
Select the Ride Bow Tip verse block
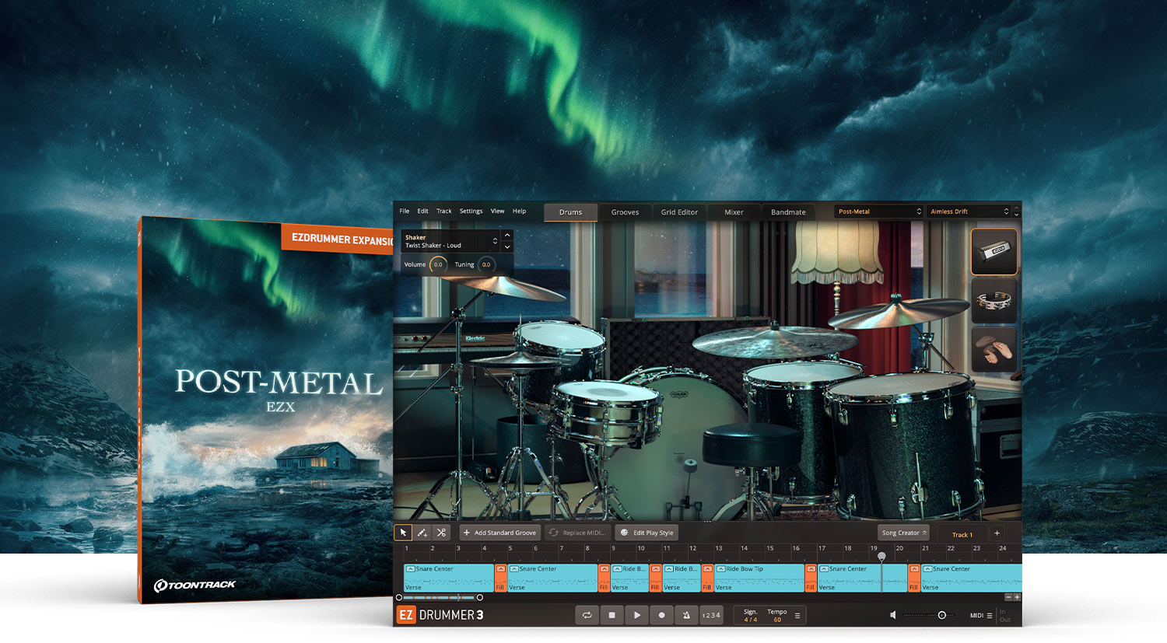[x=759, y=578]
